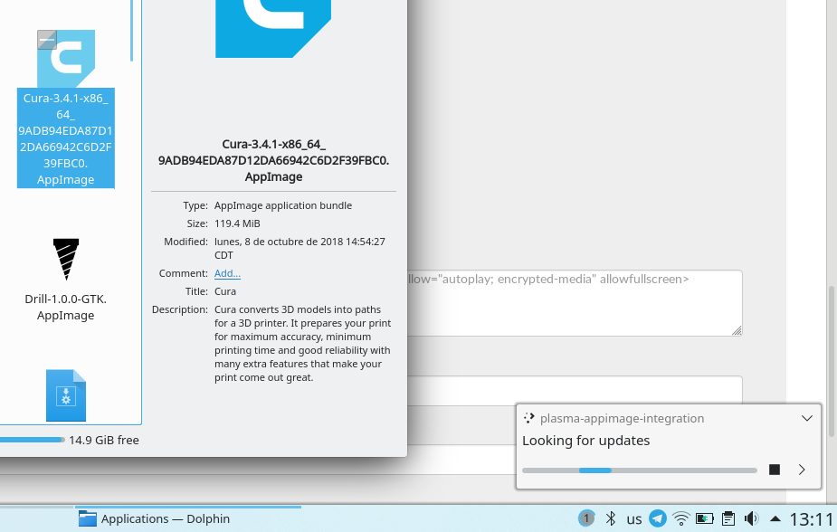Open the volume speaker tray icon

tap(752, 518)
